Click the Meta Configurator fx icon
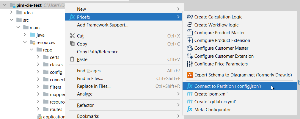This screenshot has width=300, height=119. 189,109
